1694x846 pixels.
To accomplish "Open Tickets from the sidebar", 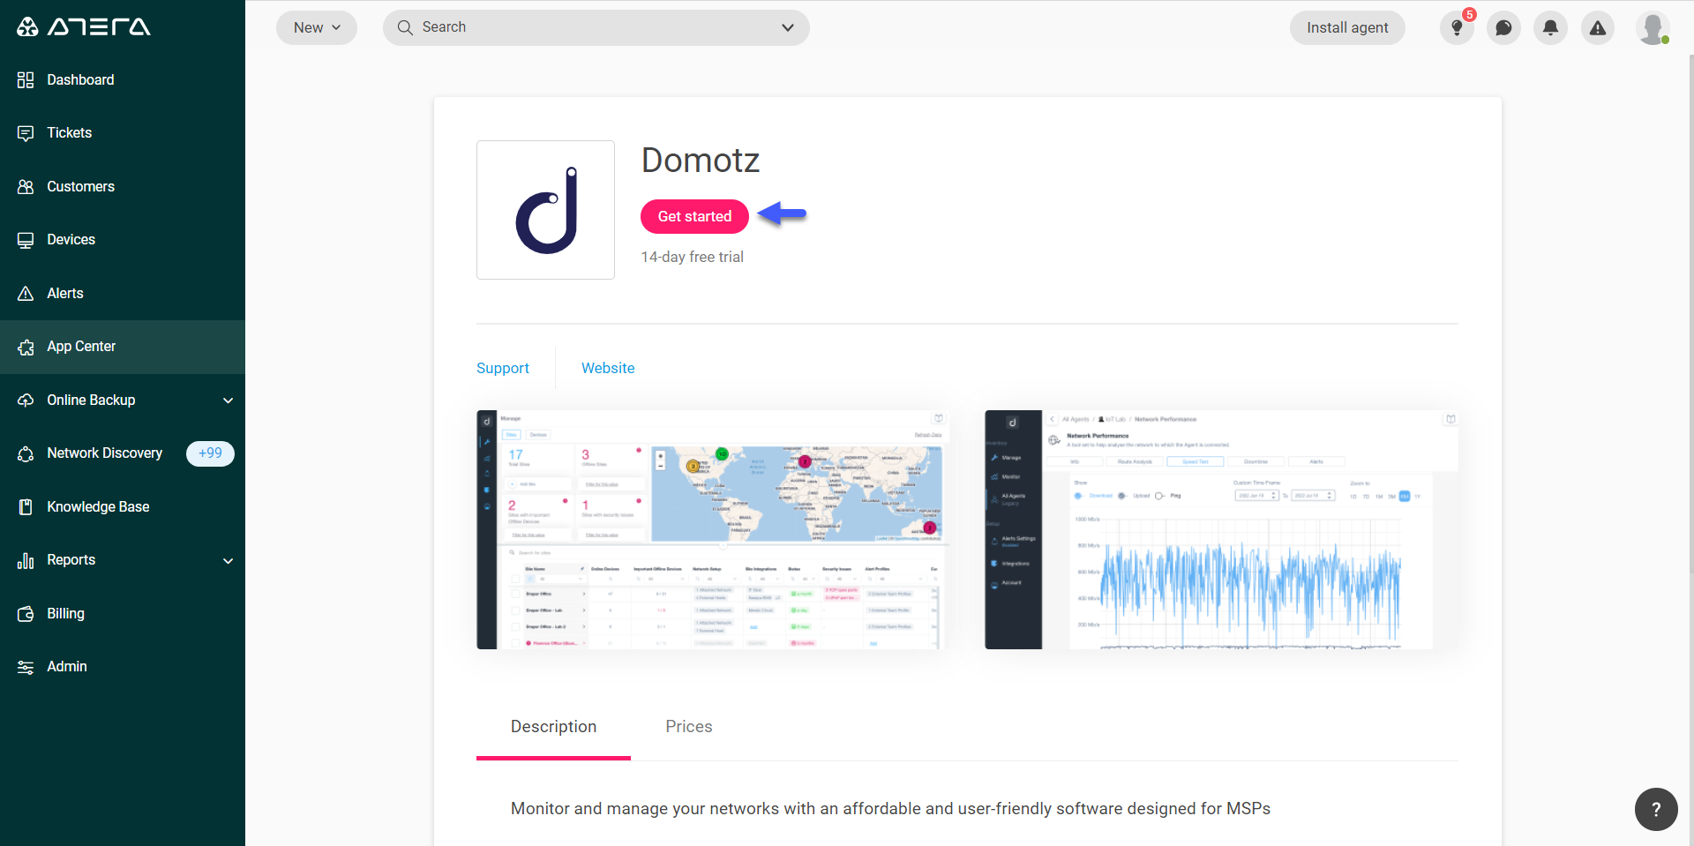I will [123, 133].
